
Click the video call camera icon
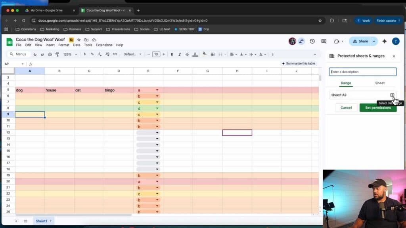point(337,41)
